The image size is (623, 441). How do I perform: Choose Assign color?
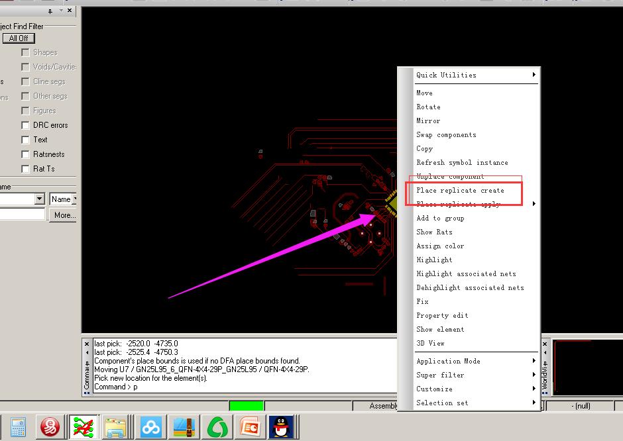[x=476, y=246]
